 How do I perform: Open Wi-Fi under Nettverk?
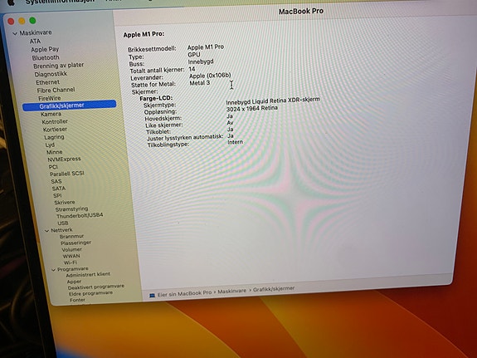(71, 262)
